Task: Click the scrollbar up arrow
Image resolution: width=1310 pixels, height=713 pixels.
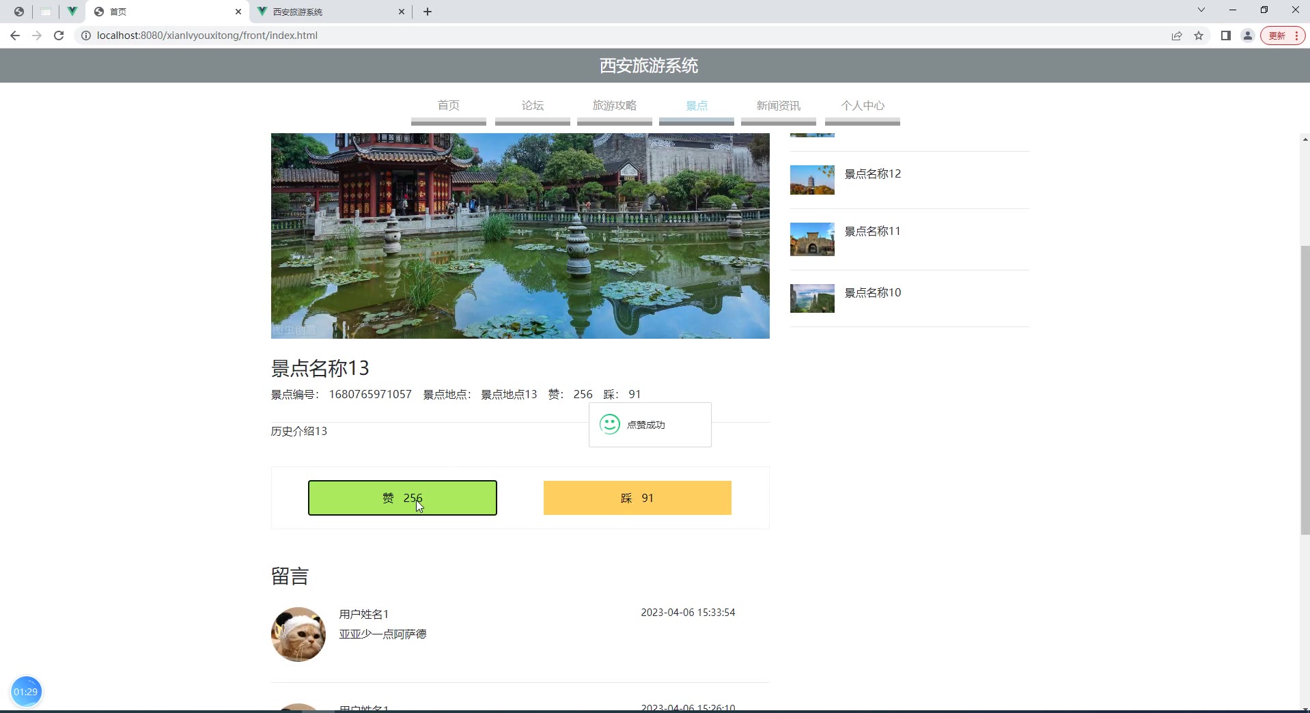Action: [1305, 139]
